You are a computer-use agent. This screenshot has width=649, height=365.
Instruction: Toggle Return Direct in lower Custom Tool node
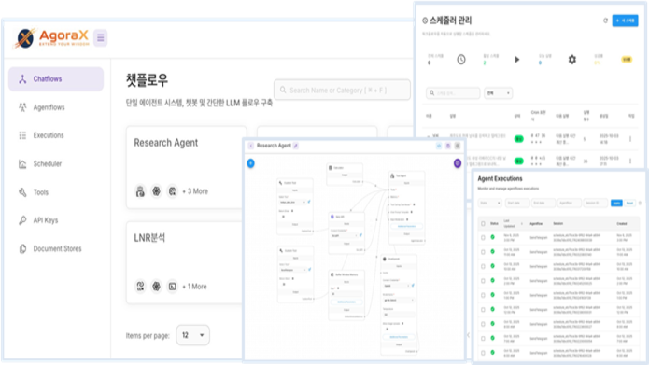[284, 284]
